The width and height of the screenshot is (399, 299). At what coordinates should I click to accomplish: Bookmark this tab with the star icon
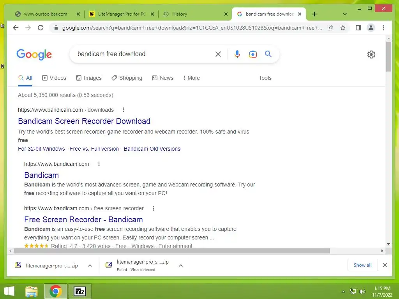click(343, 28)
